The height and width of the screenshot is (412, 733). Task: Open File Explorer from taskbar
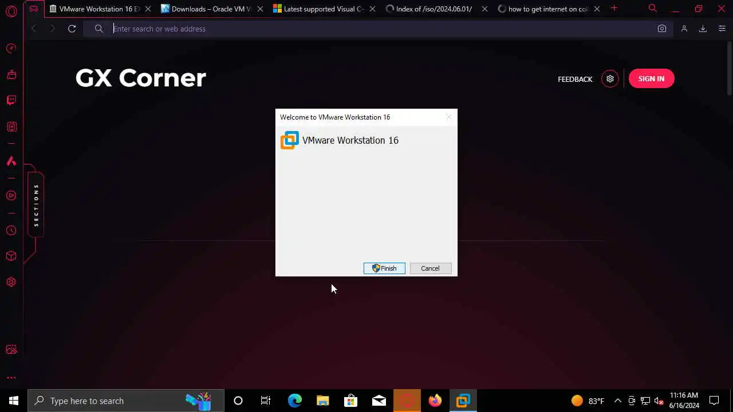coord(323,401)
